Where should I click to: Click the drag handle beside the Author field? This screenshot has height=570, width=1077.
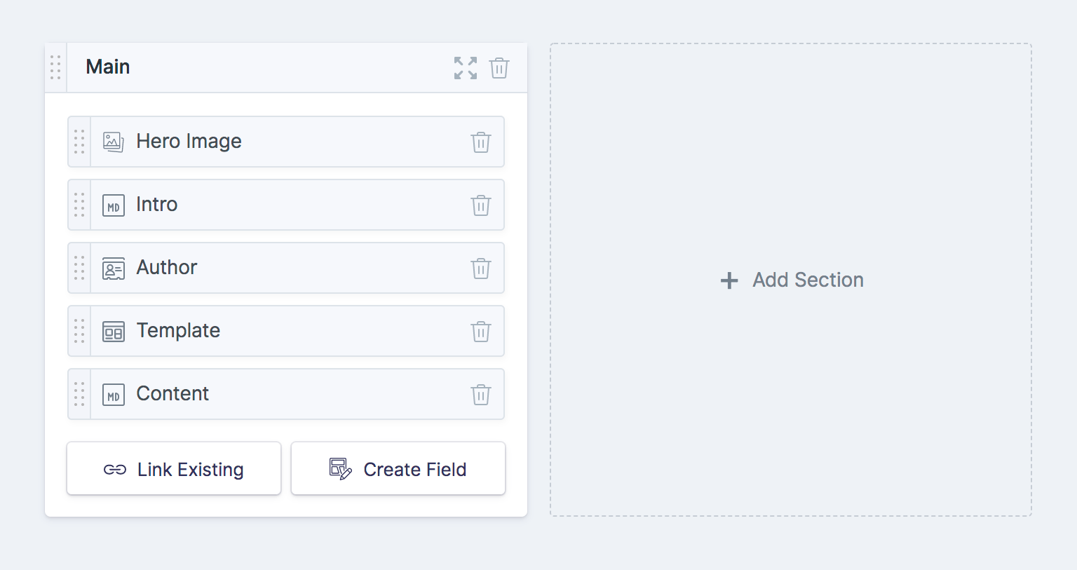click(79, 268)
